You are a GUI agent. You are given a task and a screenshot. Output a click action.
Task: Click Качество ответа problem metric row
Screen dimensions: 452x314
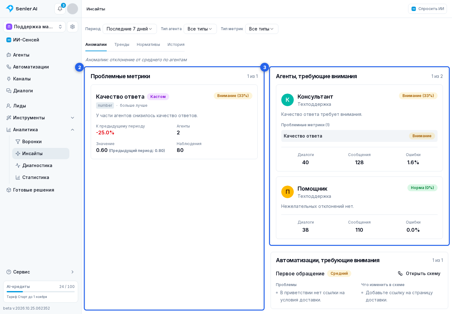click(359, 136)
